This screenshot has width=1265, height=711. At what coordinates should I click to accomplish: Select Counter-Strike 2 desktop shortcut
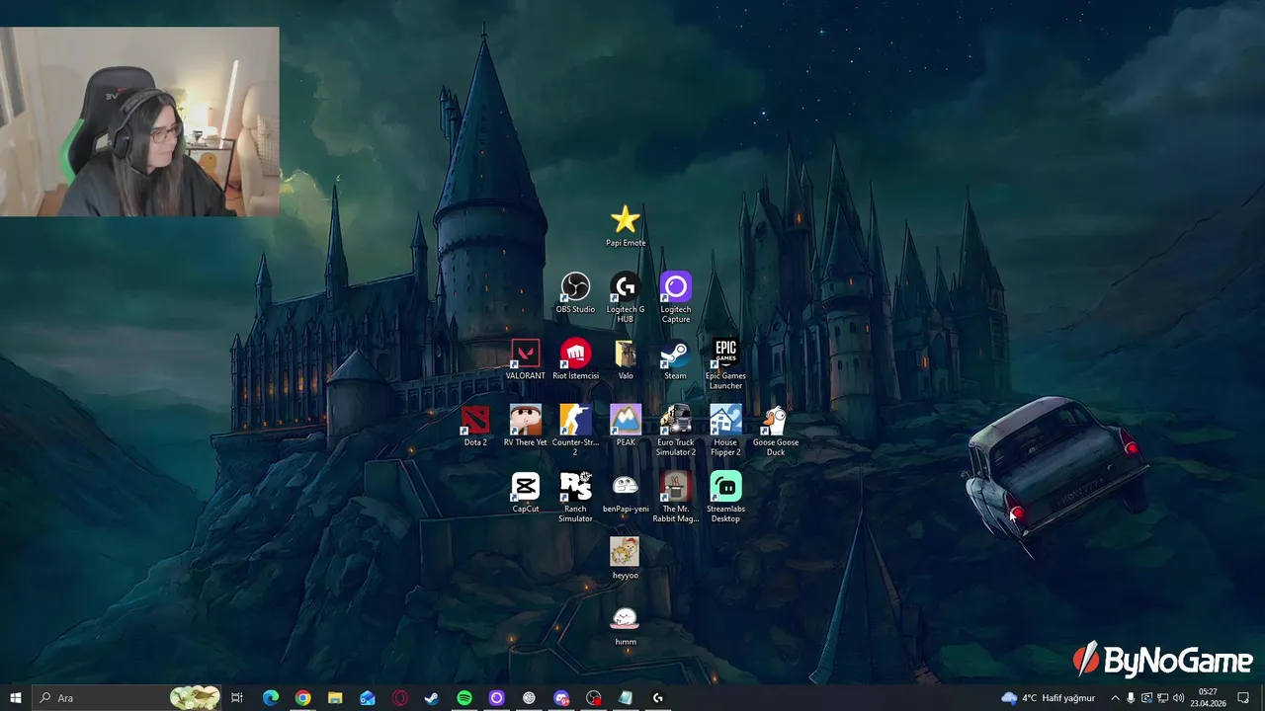(x=575, y=431)
